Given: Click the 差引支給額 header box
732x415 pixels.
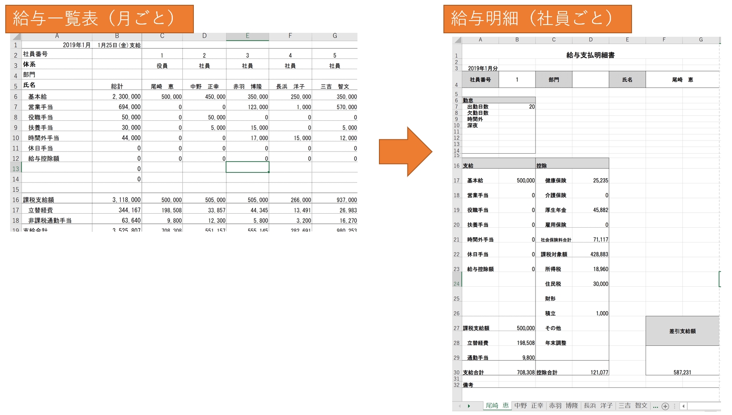Looking at the screenshot, I should 682,331.
